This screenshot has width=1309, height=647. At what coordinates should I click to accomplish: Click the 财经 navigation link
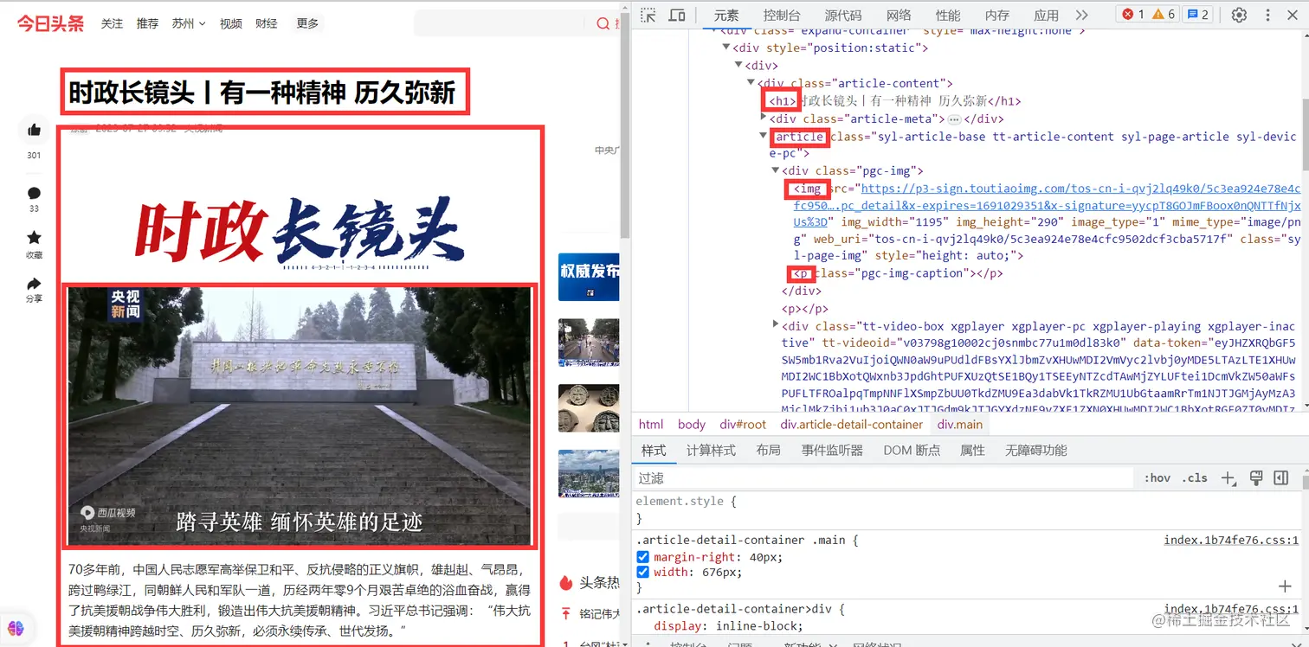(267, 24)
